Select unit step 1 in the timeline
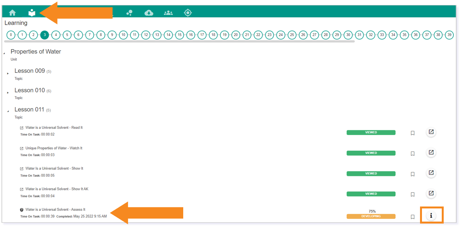 pyautogui.click(x=22, y=35)
